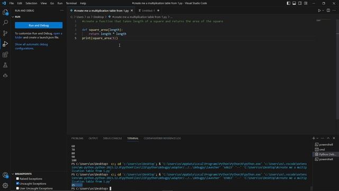Click the Users breadcrumb segment

[80, 17]
